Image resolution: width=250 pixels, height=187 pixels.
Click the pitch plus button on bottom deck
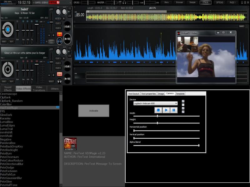(x=53, y=75)
